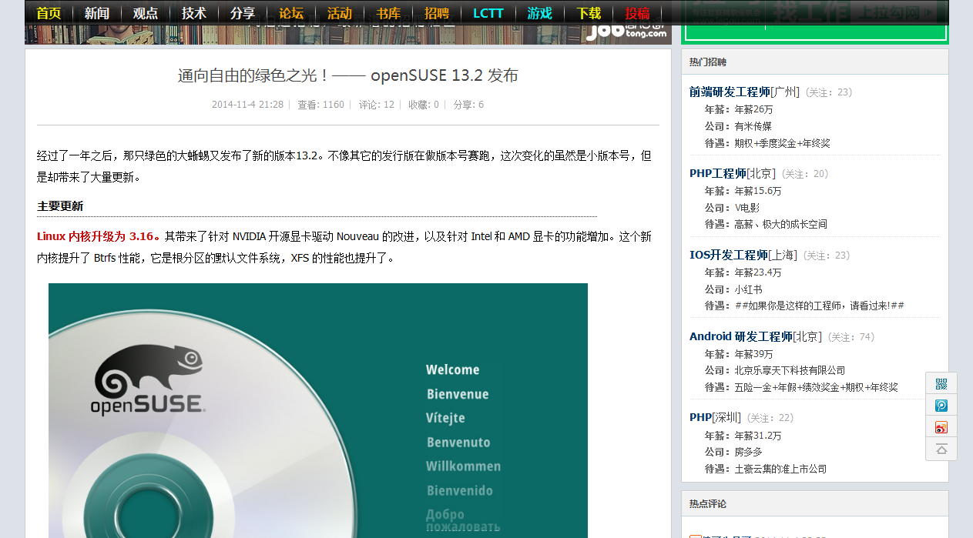
Task: Click the (关注: 20) follower count
Action: (804, 174)
